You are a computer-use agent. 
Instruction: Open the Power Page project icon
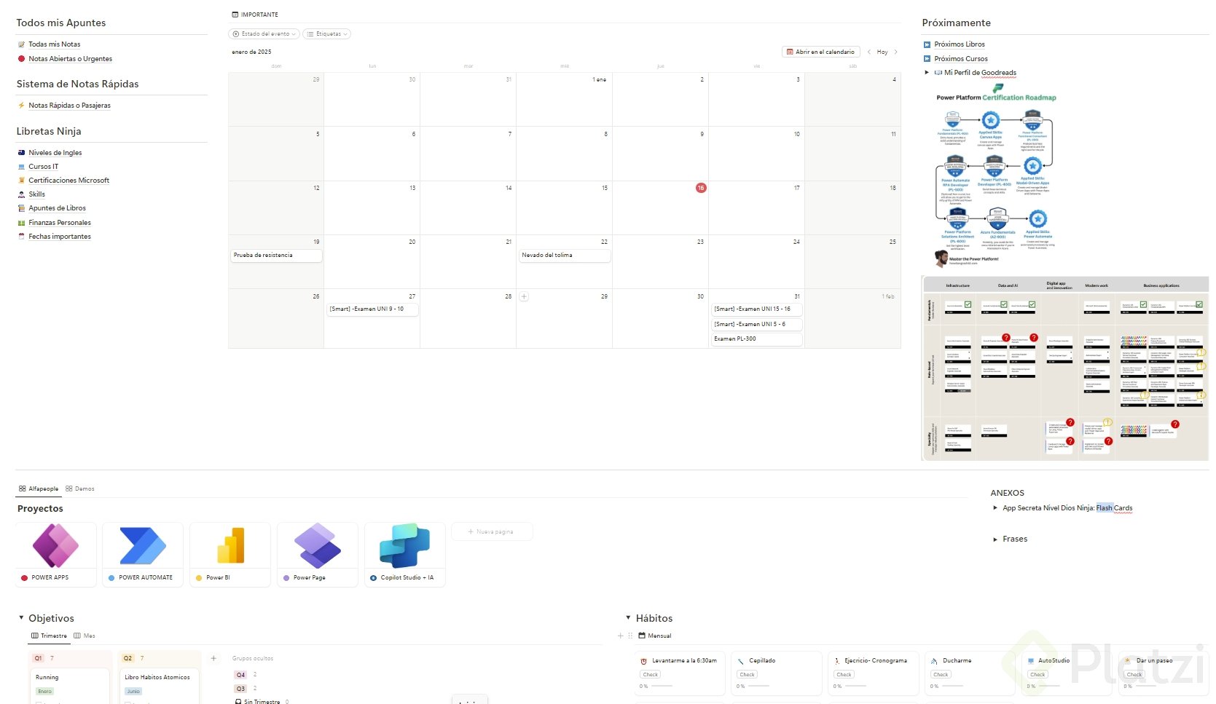pos(318,545)
